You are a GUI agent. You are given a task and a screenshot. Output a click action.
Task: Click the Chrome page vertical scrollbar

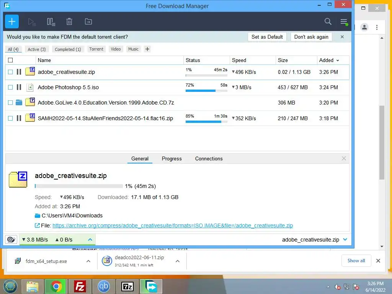click(382, 142)
